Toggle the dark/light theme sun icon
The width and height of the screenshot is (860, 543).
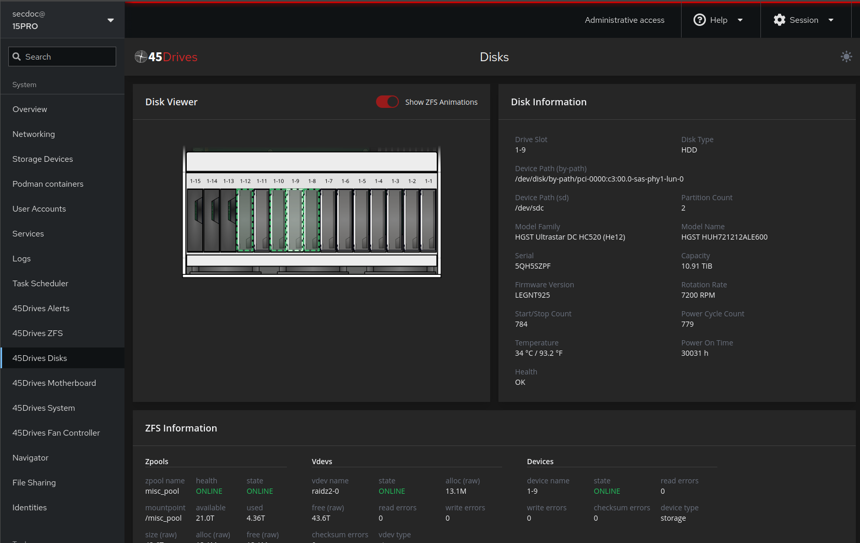click(846, 57)
